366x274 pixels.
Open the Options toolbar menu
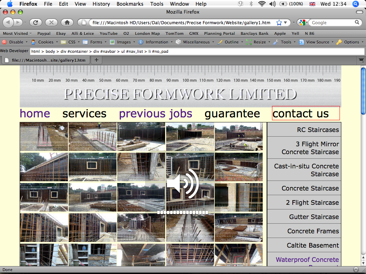coord(350,42)
